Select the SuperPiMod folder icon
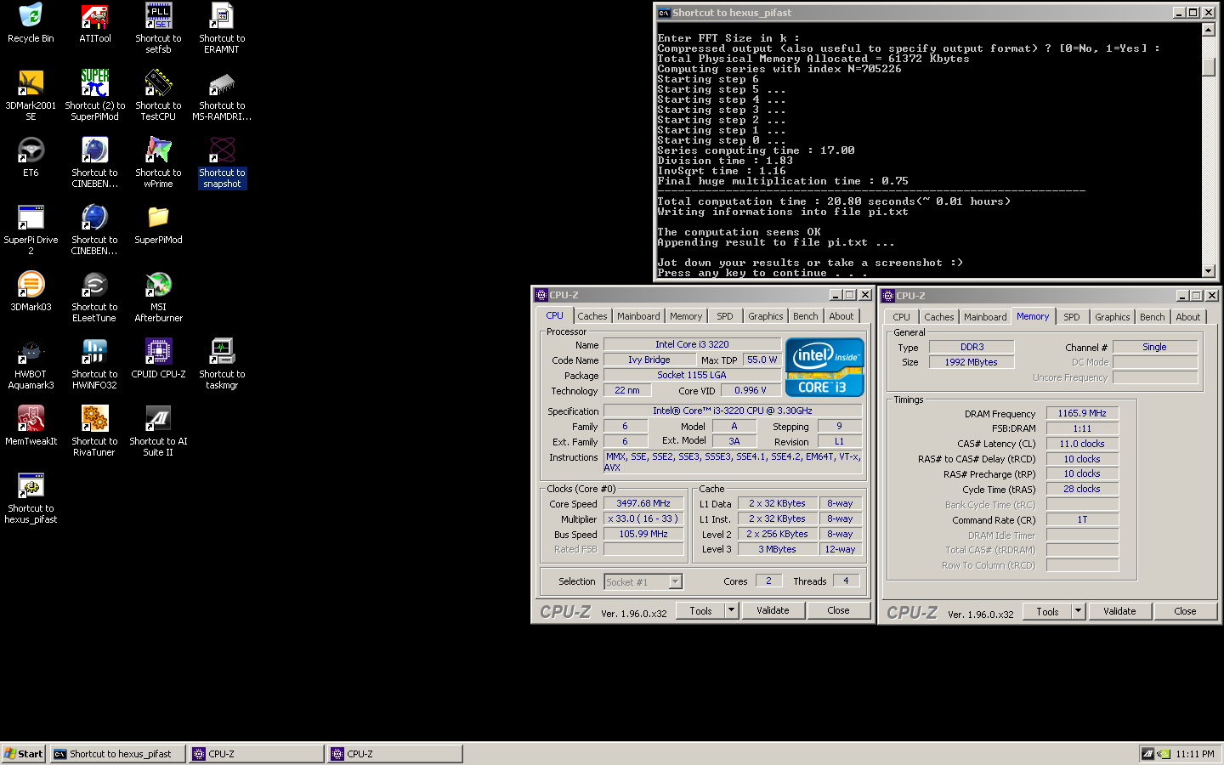The height and width of the screenshot is (765, 1224). click(x=158, y=225)
